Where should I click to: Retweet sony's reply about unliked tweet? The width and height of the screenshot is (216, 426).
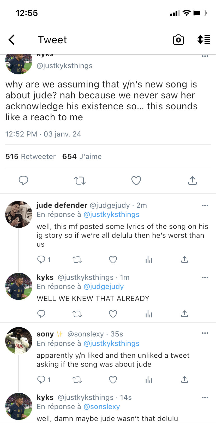77,380
